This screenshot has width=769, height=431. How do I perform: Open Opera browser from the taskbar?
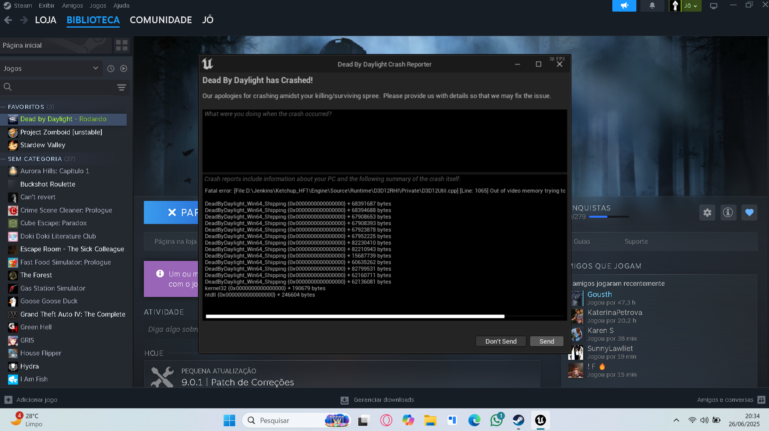386,420
